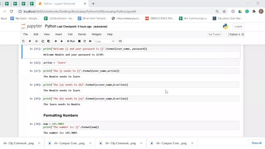Run the selected cell

click(71, 41)
